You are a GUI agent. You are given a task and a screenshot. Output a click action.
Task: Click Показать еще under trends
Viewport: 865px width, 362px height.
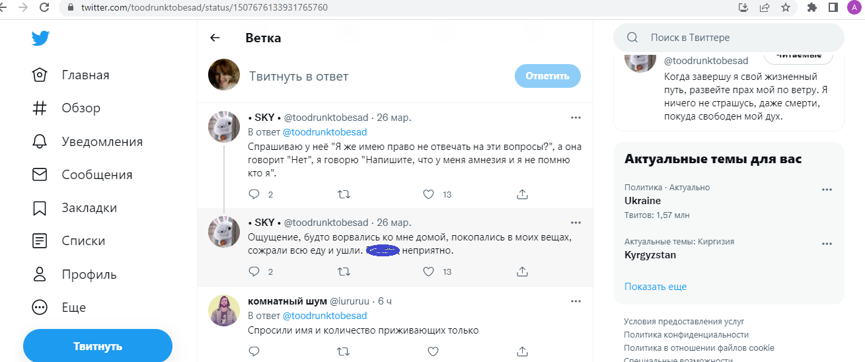656,287
